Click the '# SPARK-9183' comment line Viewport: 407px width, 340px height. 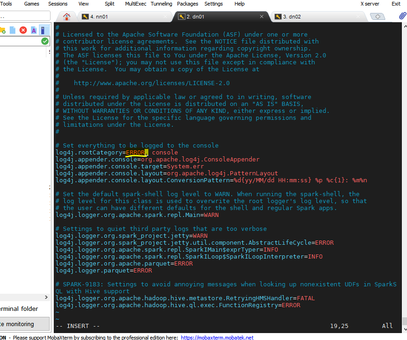pos(226,288)
